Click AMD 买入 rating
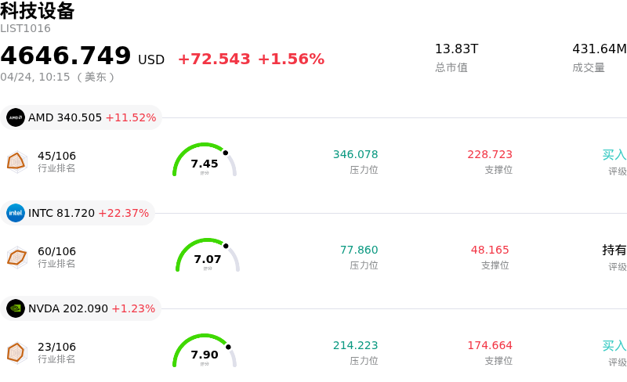The height and width of the screenshot is (382, 627). pos(614,155)
